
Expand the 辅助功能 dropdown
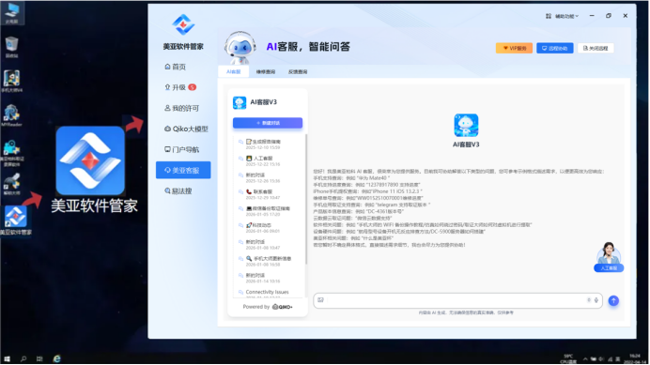click(x=566, y=16)
